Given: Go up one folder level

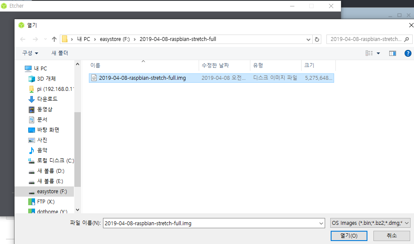Looking at the screenshot, I should click(54, 39).
